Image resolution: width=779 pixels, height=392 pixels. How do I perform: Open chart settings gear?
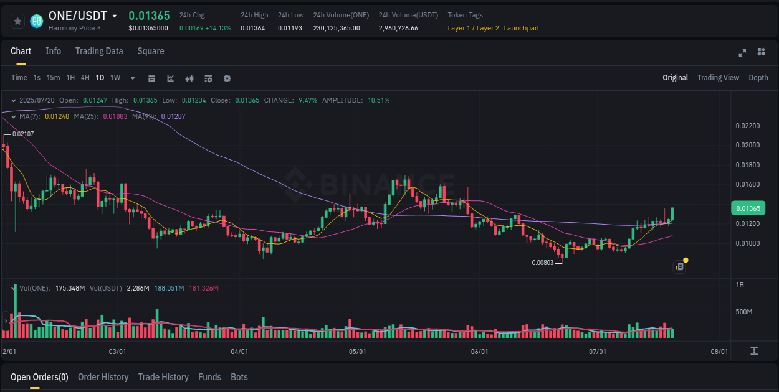pyautogui.click(x=227, y=78)
